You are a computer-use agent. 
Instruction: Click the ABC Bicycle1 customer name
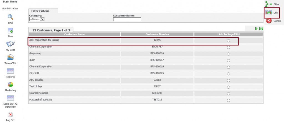[36, 80]
